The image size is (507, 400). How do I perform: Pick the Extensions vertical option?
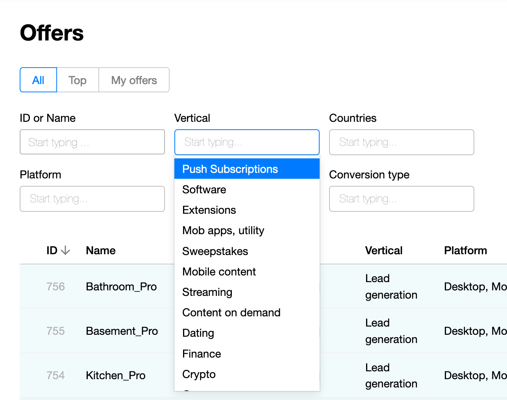pyautogui.click(x=209, y=210)
